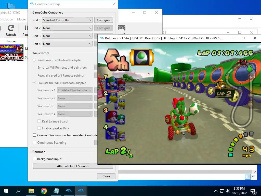The width and height of the screenshot is (261, 196).
Task: Open the Emulation menu in Dolphin
Action: coord(6,19)
